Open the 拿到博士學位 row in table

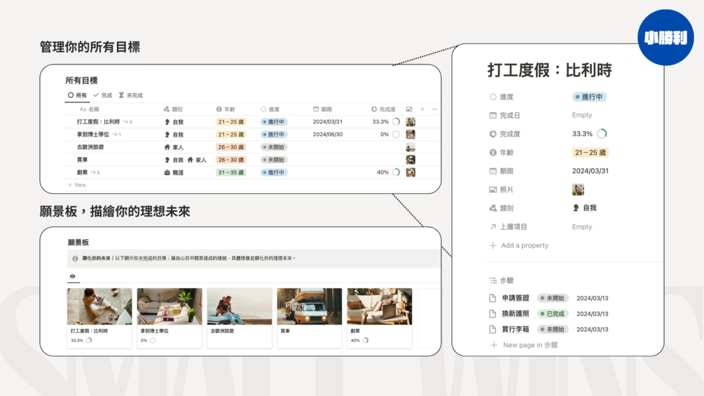[x=93, y=135]
